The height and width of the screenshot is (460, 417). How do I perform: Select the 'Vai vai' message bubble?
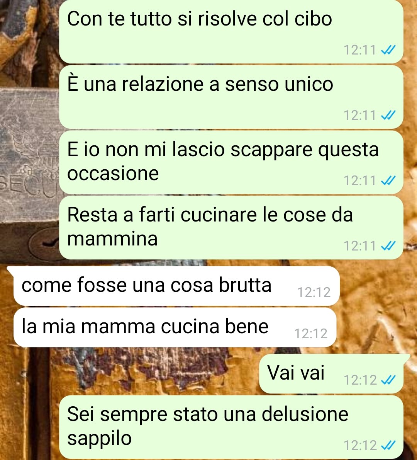pos(331,374)
